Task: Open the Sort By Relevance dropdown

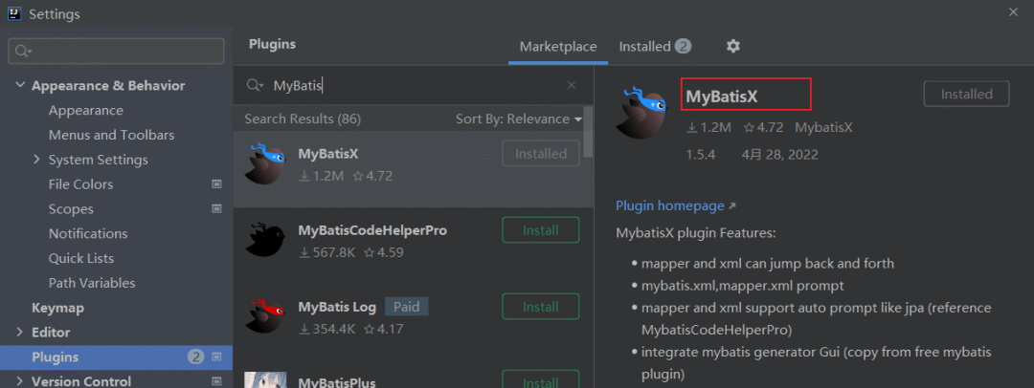Action: (519, 119)
